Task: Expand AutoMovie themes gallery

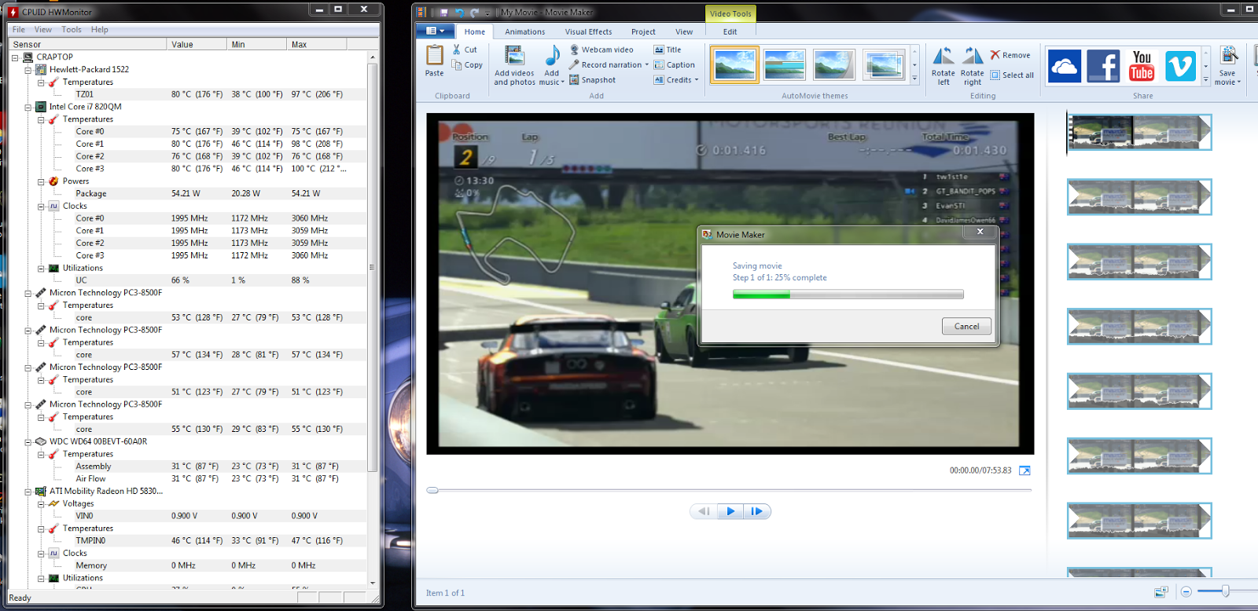Action: [914, 79]
